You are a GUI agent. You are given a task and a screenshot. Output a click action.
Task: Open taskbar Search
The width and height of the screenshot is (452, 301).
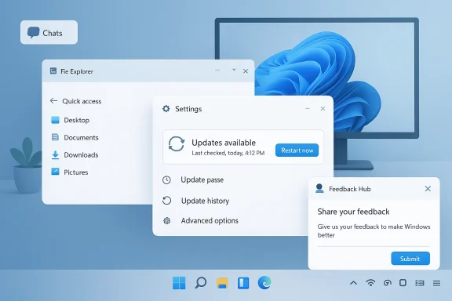point(201,282)
